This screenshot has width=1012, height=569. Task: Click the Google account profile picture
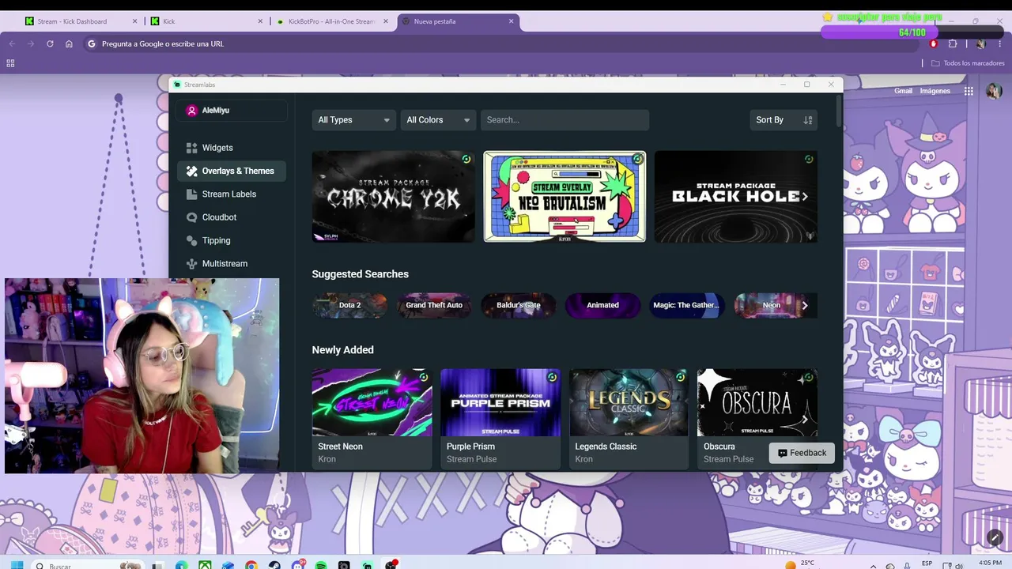tap(994, 91)
